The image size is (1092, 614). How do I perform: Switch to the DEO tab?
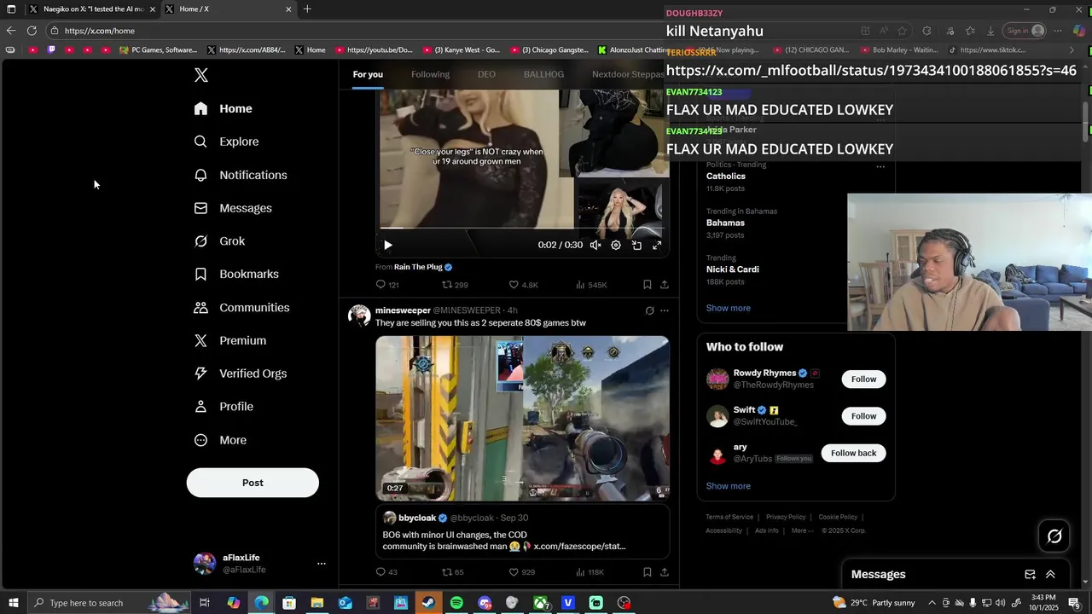click(x=486, y=74)
